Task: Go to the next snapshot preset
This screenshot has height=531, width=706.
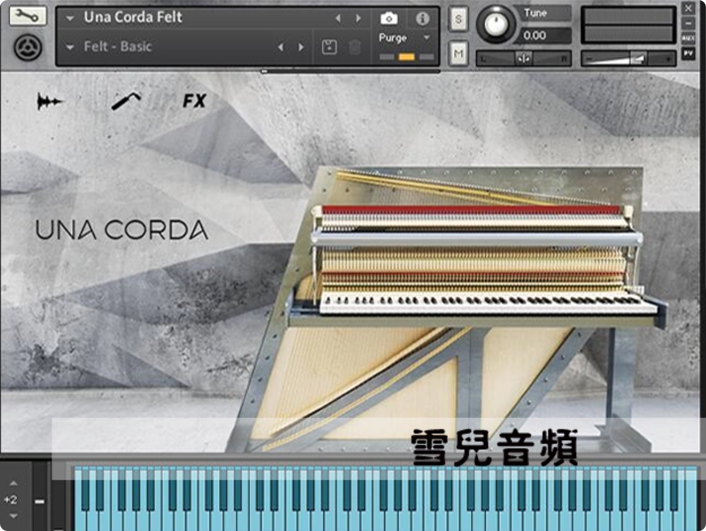Action: 301,47
